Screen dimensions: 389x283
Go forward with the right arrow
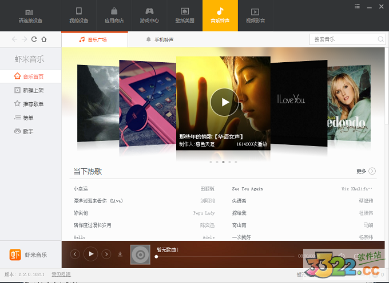(24, 39)
